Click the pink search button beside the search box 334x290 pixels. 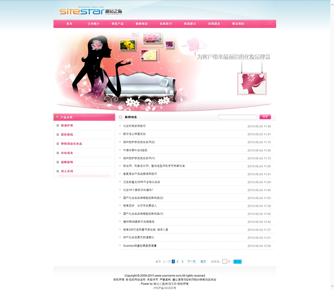[265, 117]
